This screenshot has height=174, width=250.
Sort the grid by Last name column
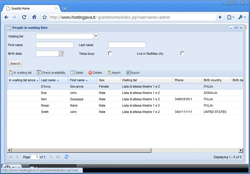point(48,80)
